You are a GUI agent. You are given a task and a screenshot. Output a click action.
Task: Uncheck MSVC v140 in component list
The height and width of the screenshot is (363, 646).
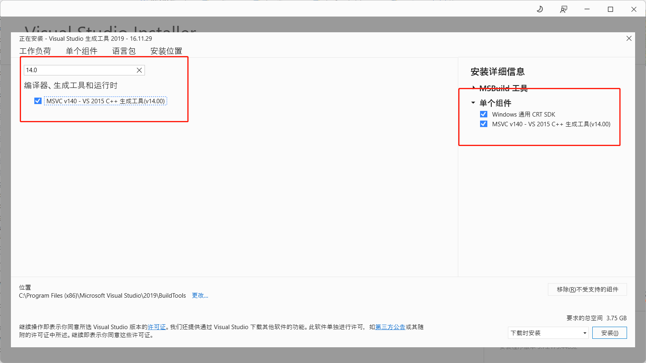coord(38,101)
